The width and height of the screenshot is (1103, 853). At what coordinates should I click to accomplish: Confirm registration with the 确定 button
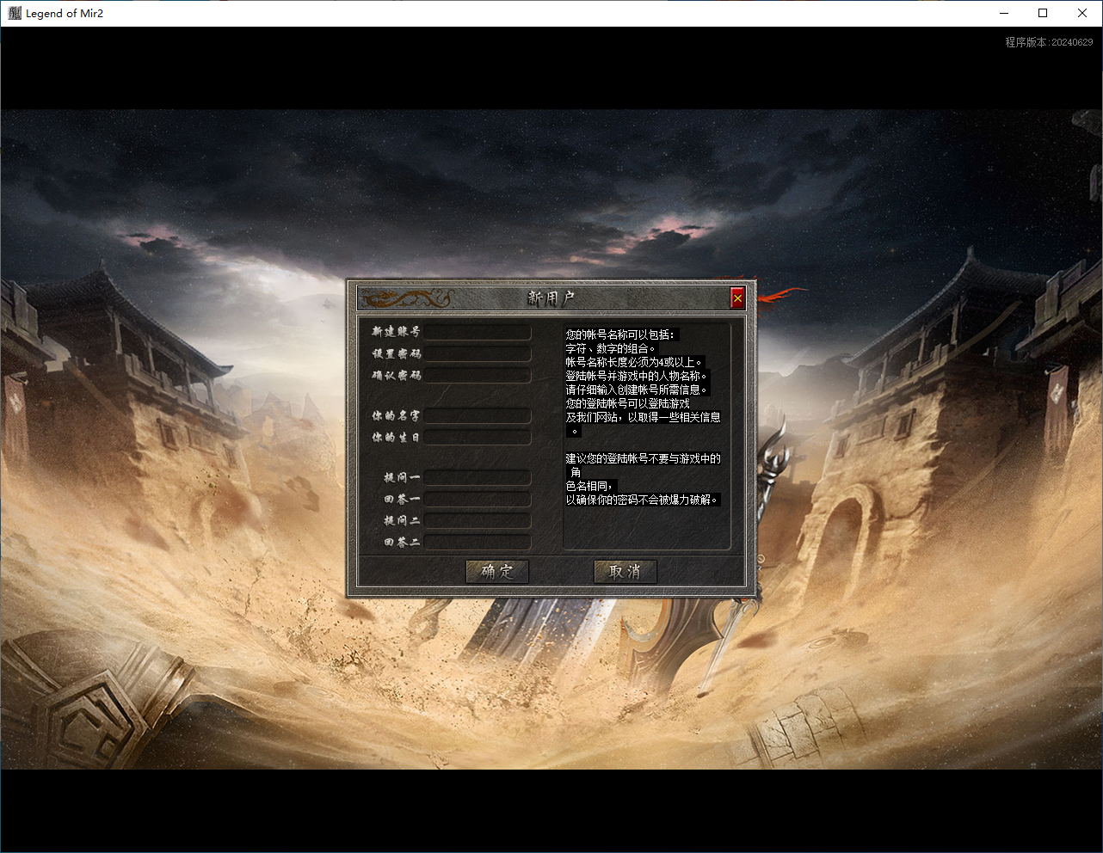[x=497, y=572]
